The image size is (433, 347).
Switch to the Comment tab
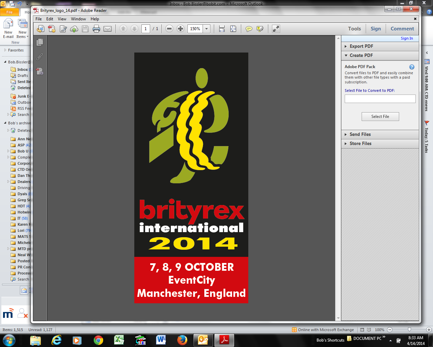click(x=402, y=28)
